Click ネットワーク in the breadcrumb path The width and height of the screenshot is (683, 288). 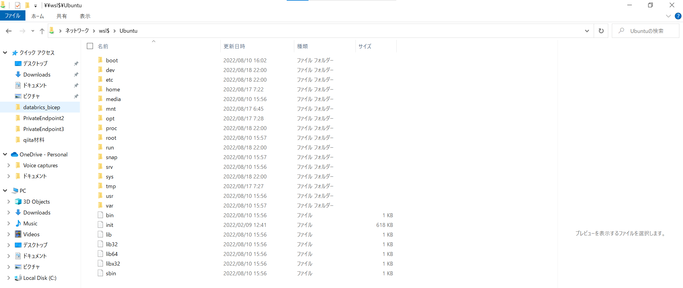(77, 31)
